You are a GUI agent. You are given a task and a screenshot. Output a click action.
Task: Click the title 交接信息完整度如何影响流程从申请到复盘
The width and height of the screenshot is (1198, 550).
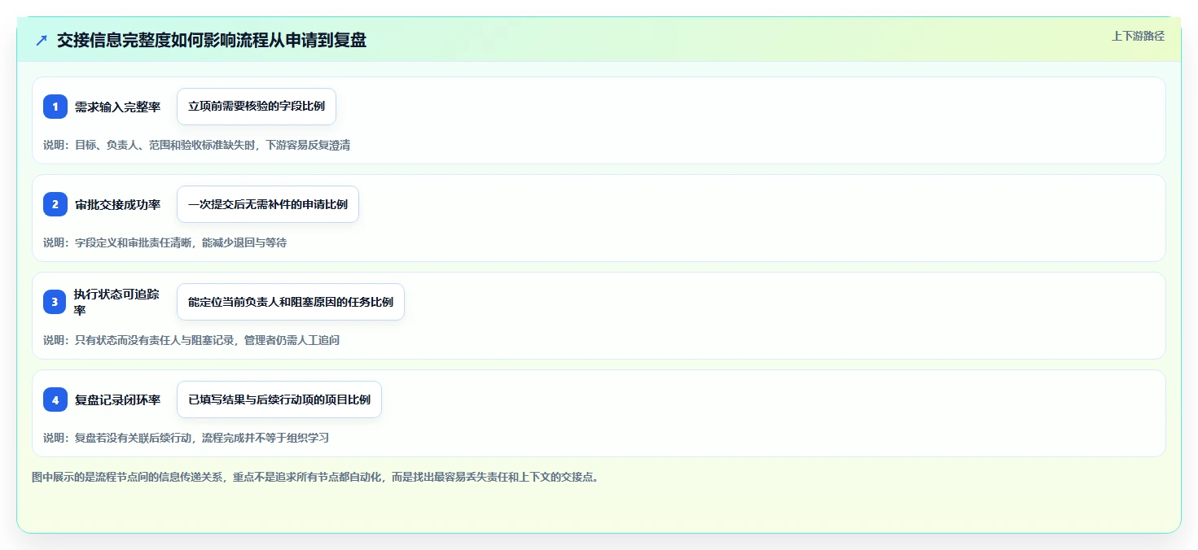[x=211, y=40]
